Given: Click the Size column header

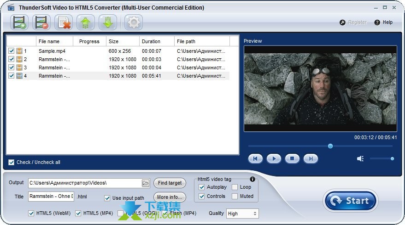Looking at the screenshot, I should [123, 41].
